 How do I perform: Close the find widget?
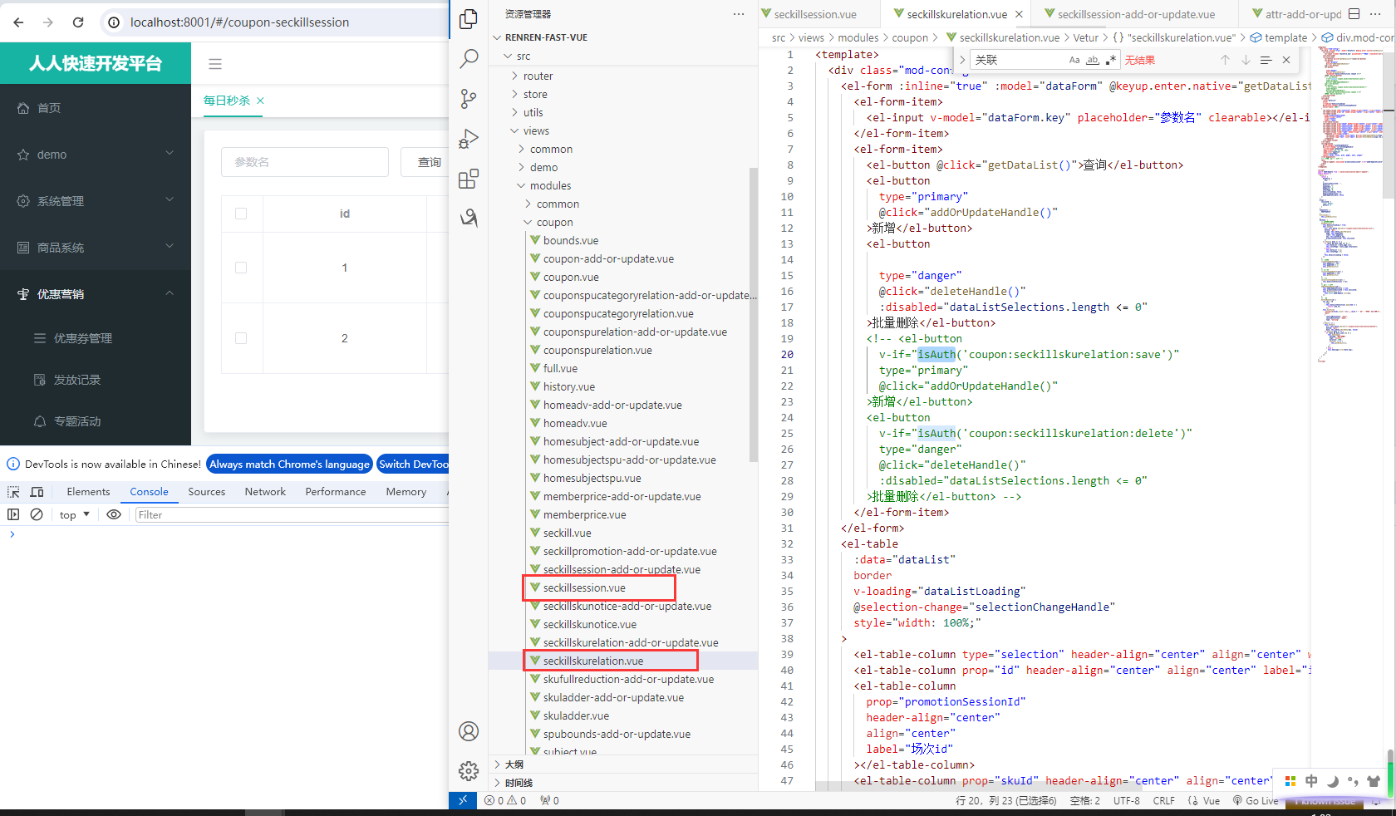[x=1286, y=60]
